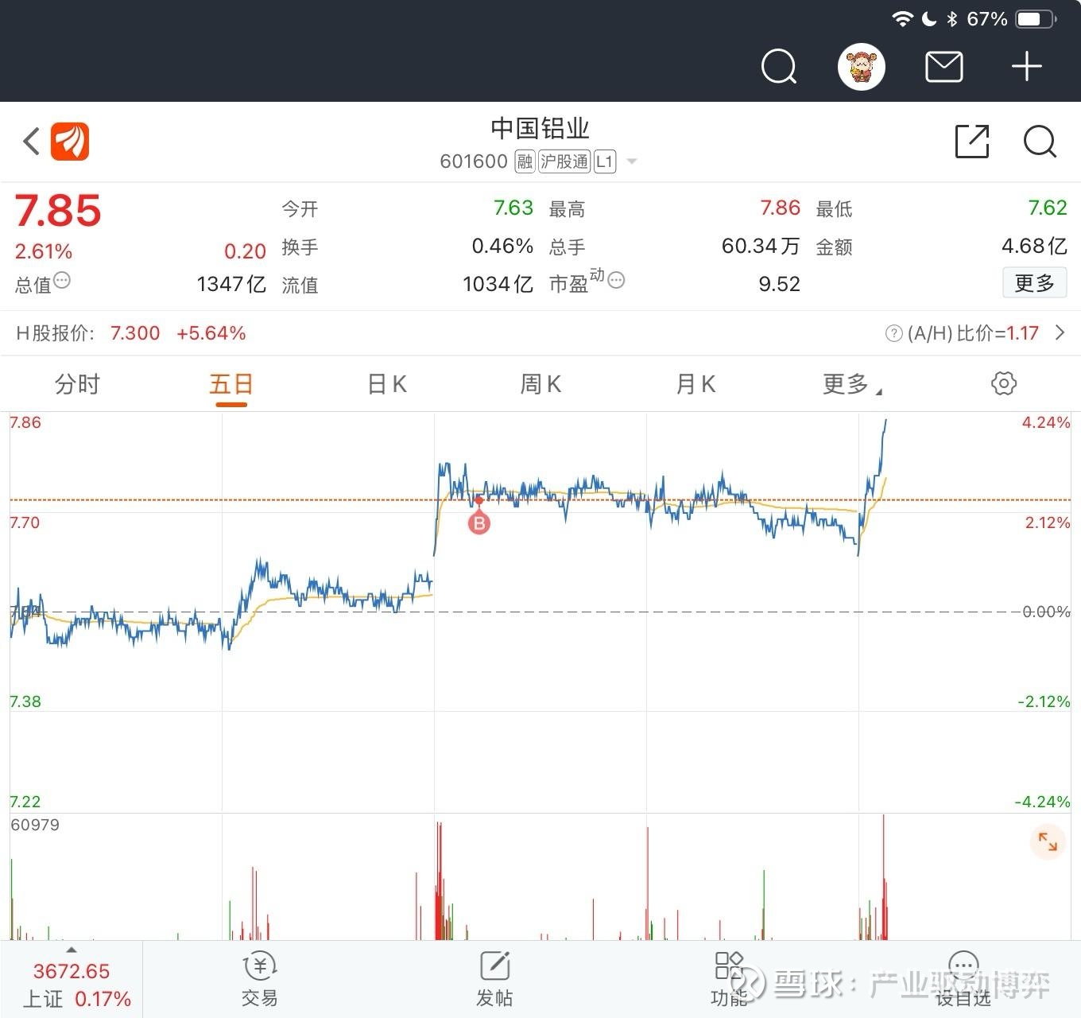The height and width of the screenshot is (1018, 1081).
Task: Tap the red B buy marker
Action: (x=479, y=523)
